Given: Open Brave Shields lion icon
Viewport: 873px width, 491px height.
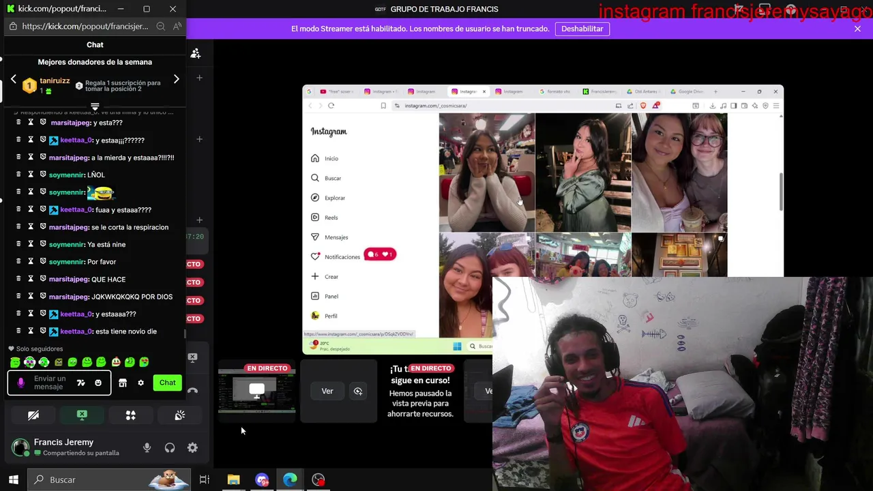Looking at the screenshot, I should tap(642, 106).
